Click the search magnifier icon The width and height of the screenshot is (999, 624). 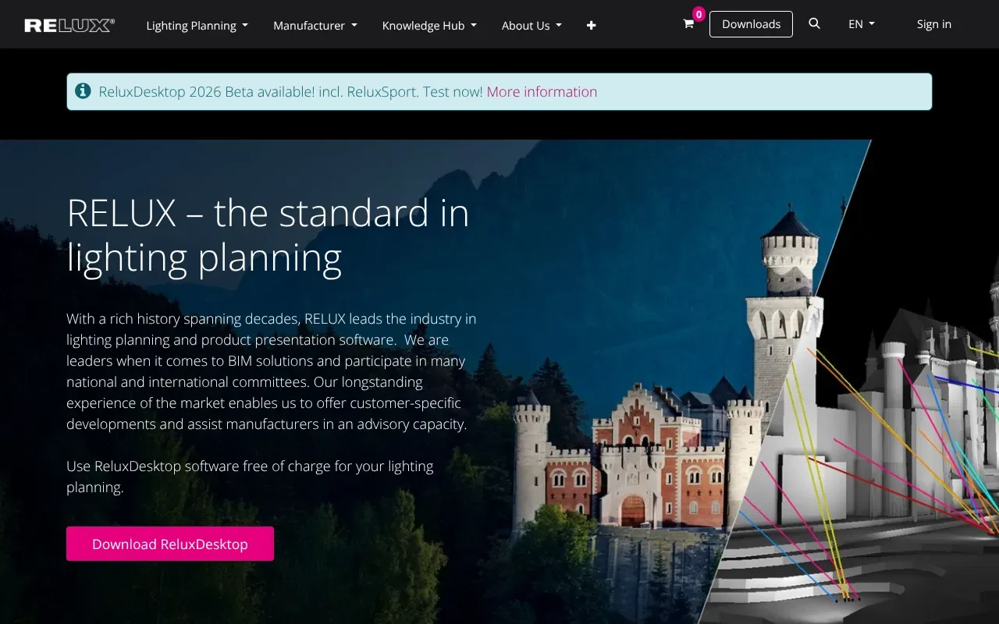pyautogui.click(x=814, y=24)
